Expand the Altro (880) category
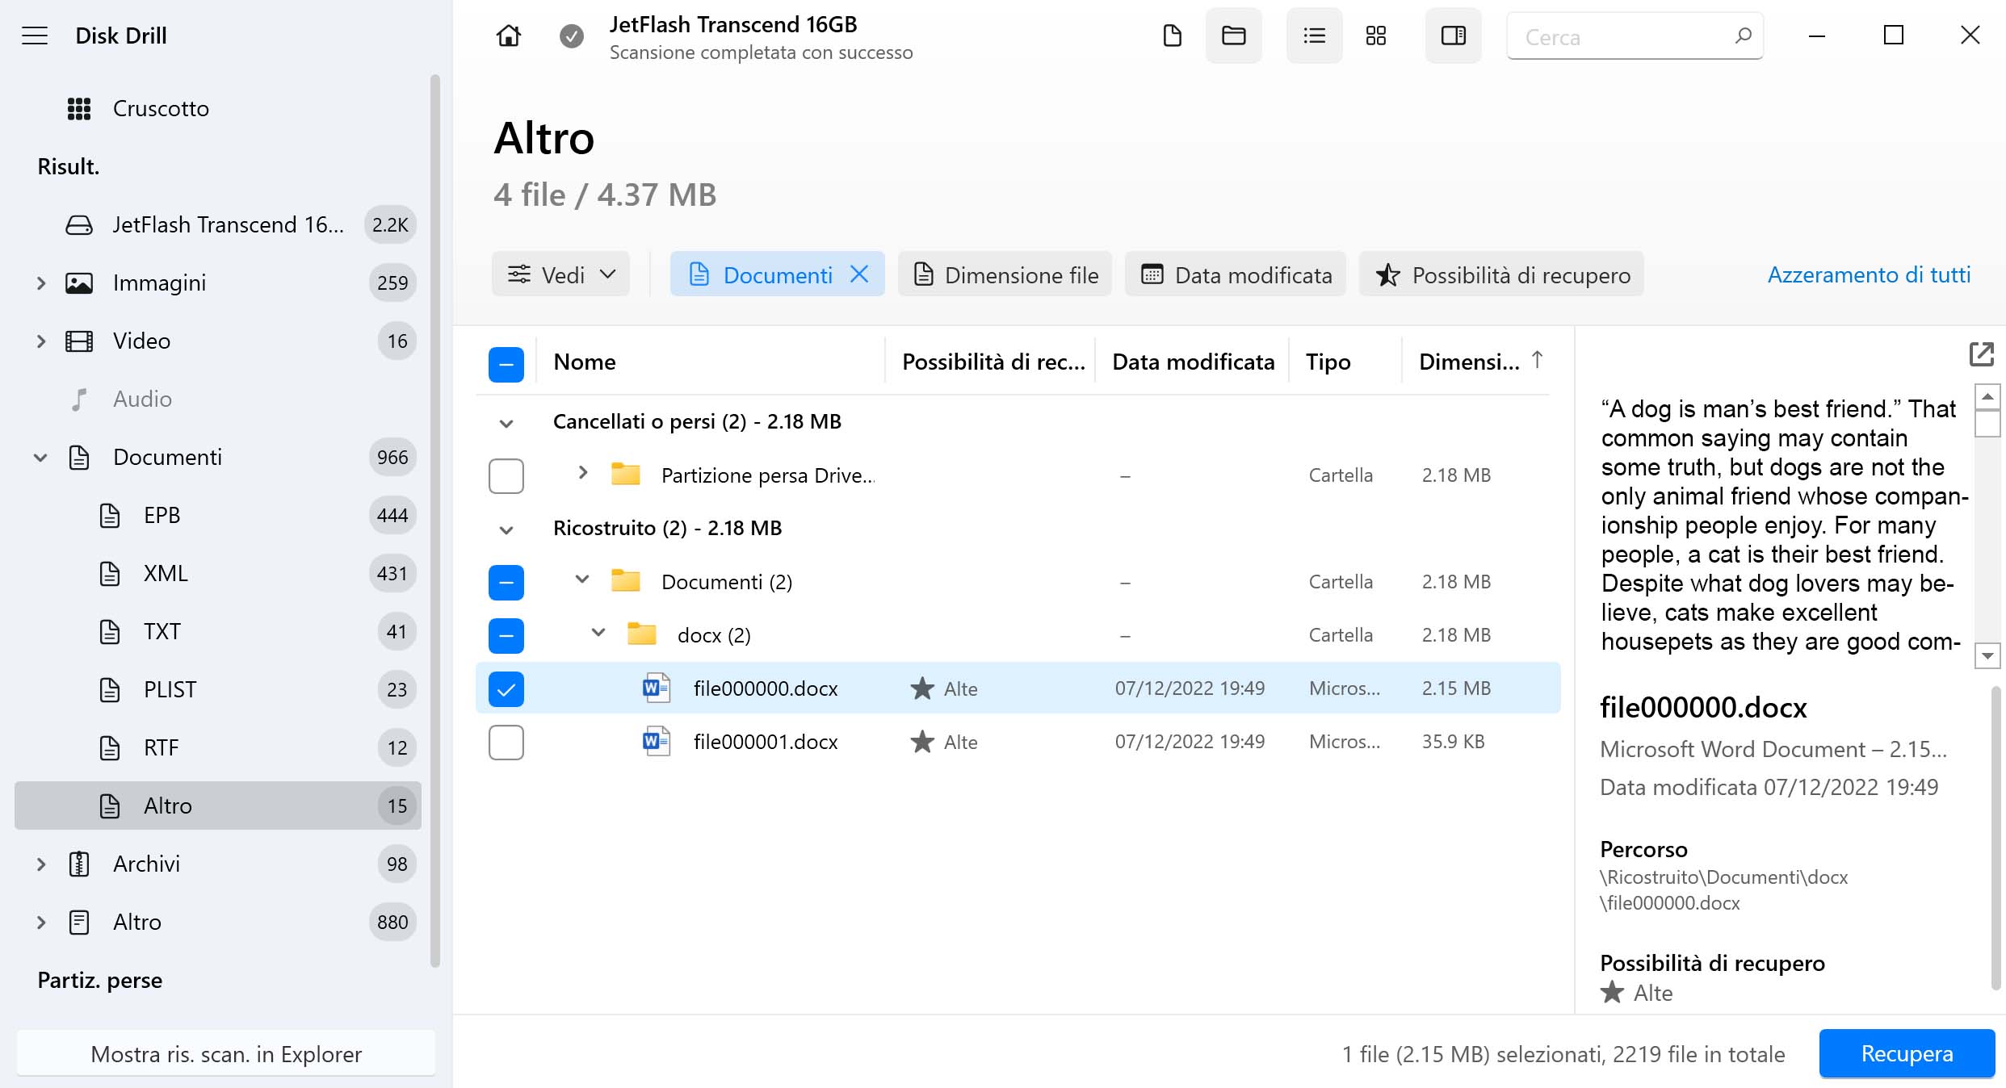 click(41, 923)
